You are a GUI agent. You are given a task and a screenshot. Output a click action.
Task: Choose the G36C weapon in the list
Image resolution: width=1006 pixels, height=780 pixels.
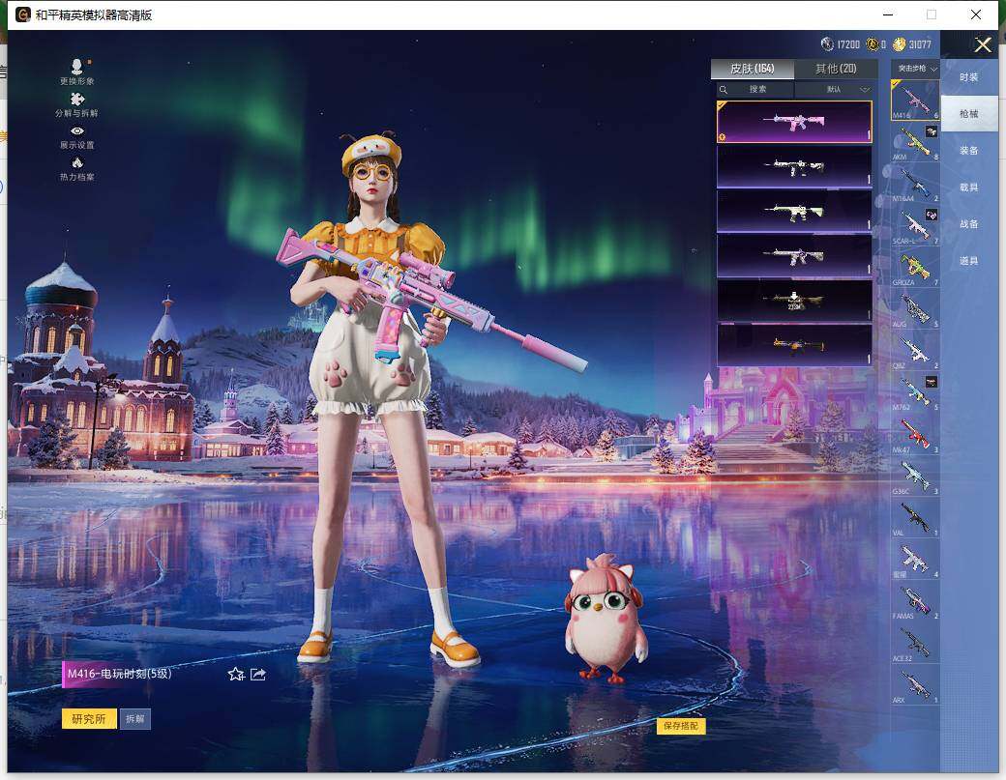click(915, 476)
